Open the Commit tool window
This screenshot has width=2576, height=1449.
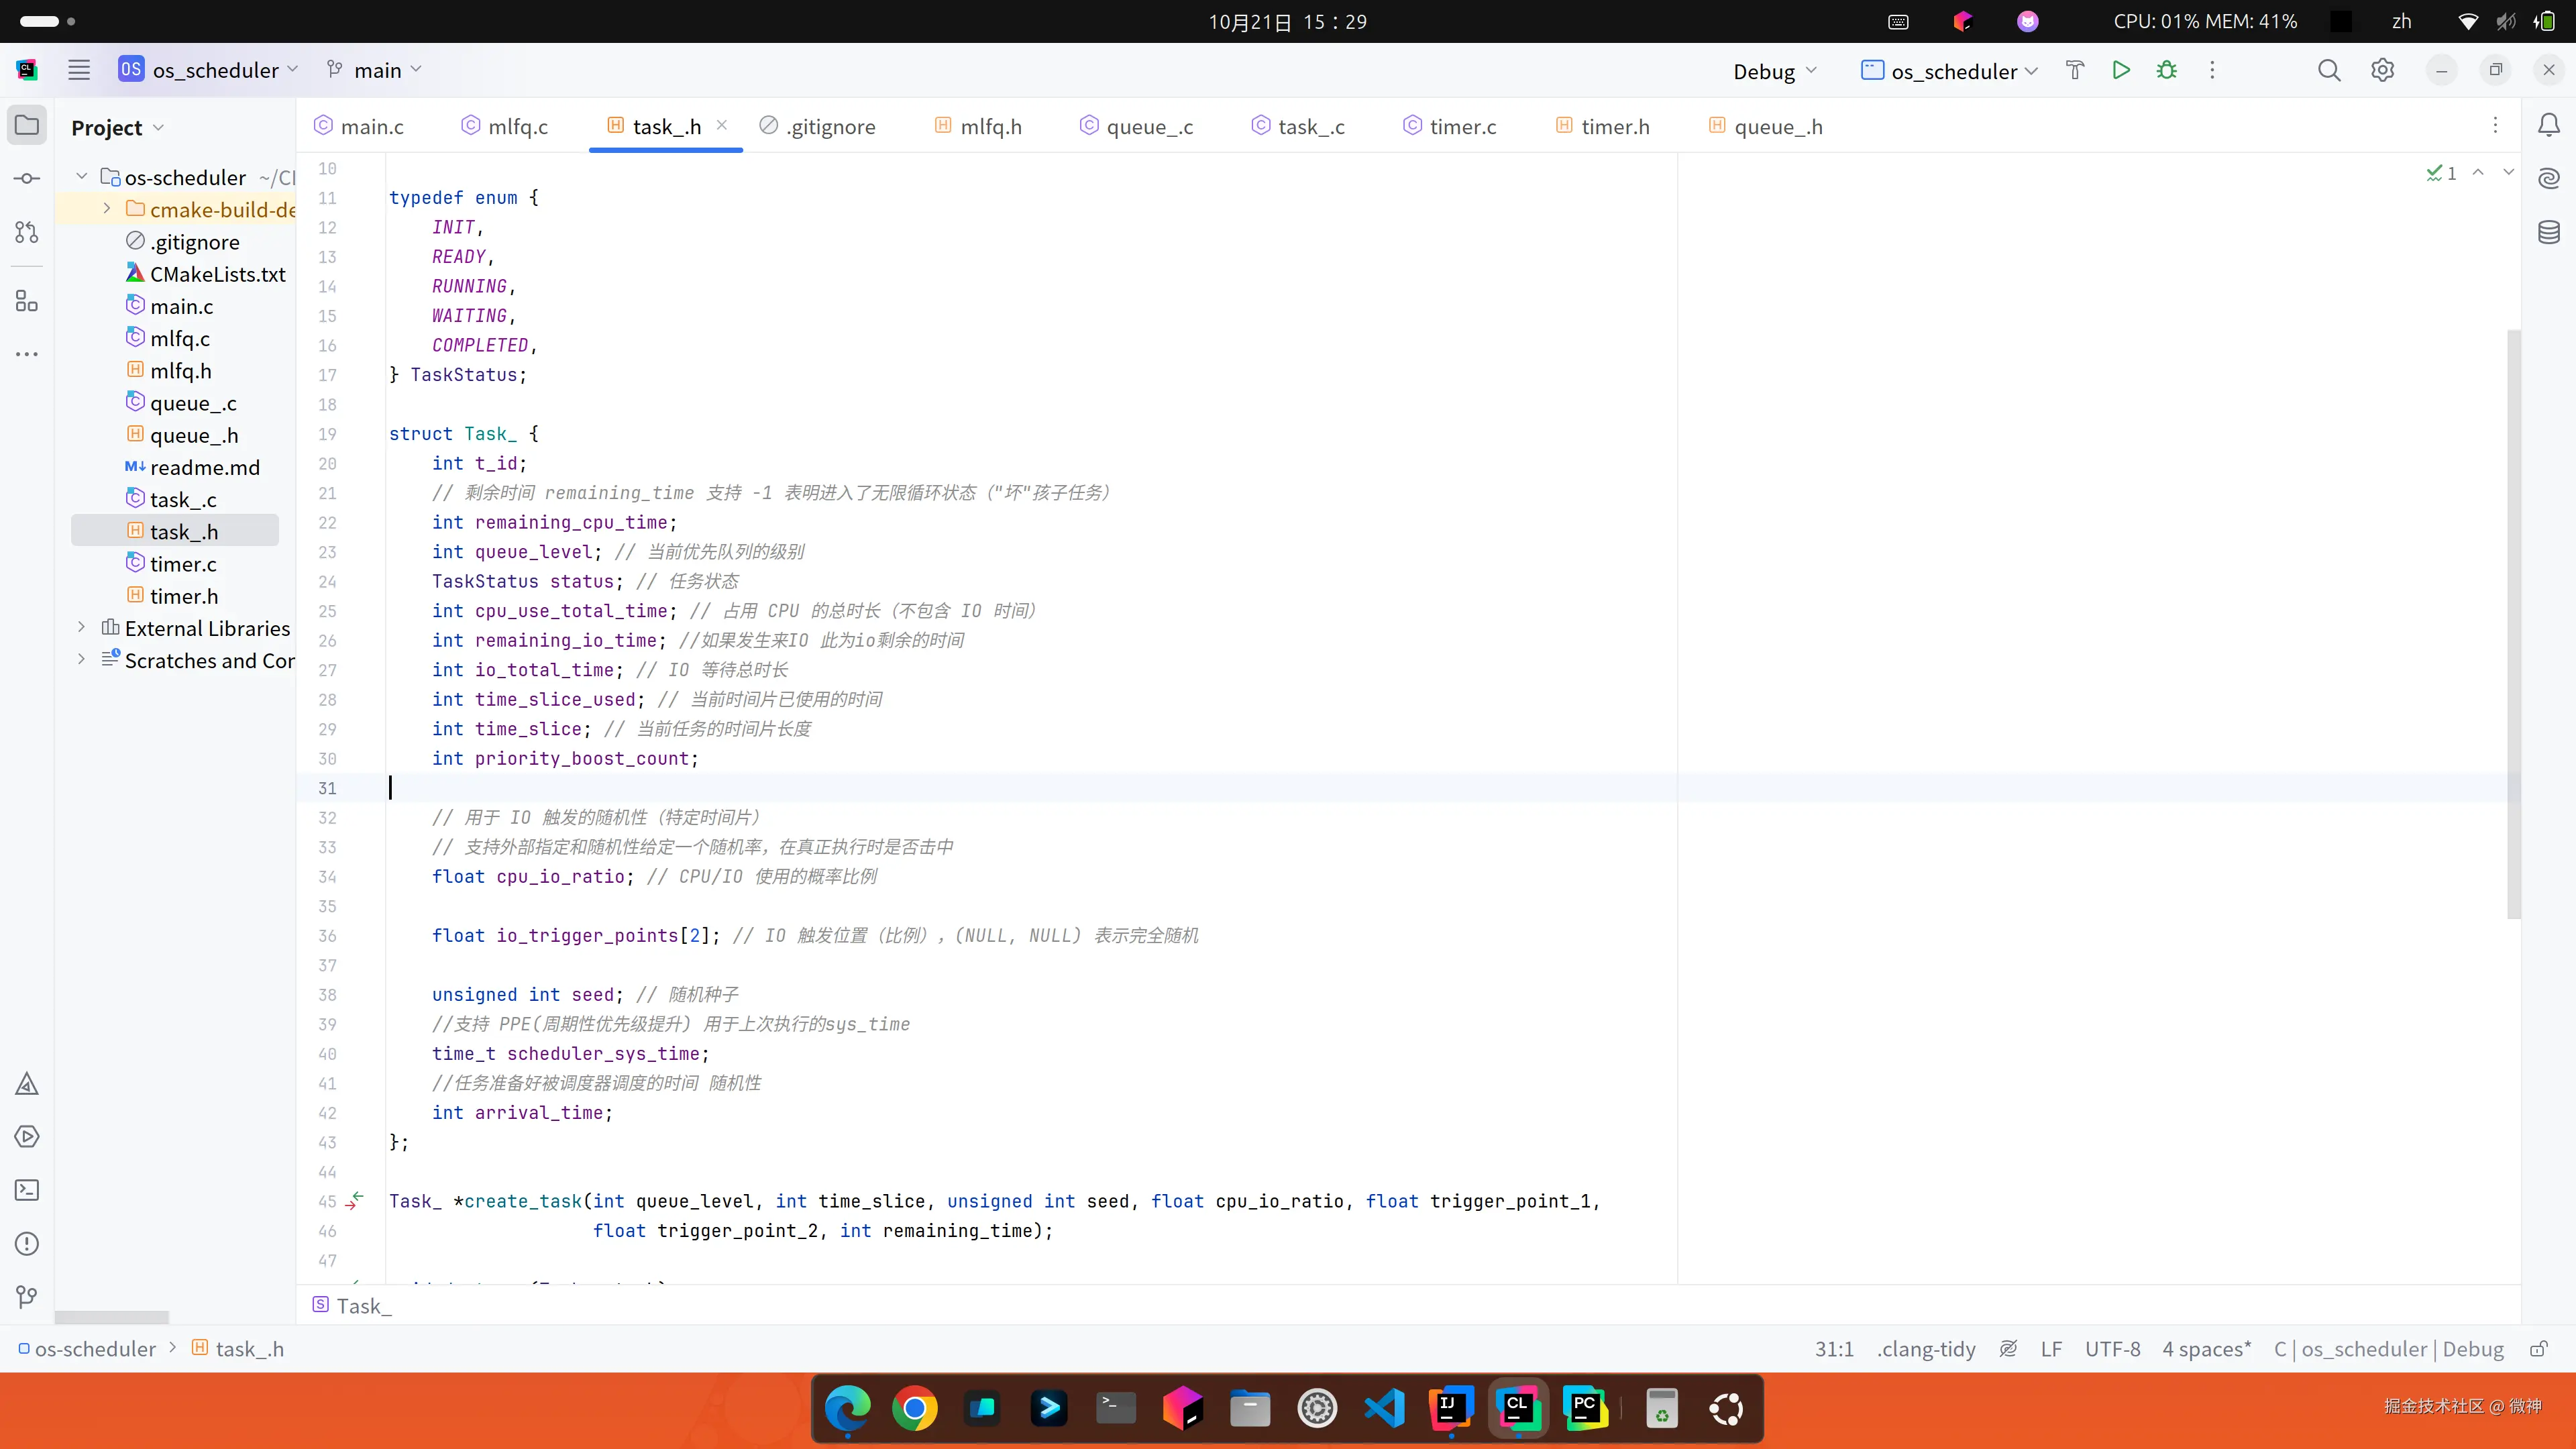(x=27, y=179)
